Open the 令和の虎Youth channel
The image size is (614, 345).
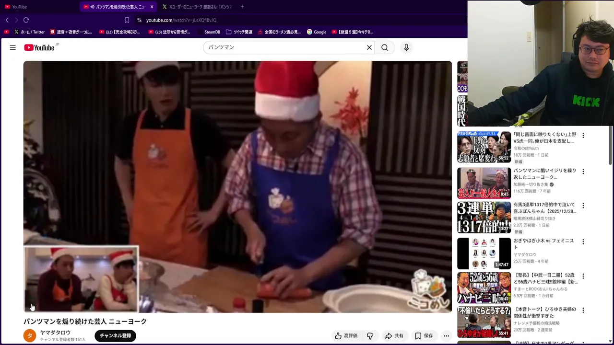pyautogui.click(x=526, y=149)
